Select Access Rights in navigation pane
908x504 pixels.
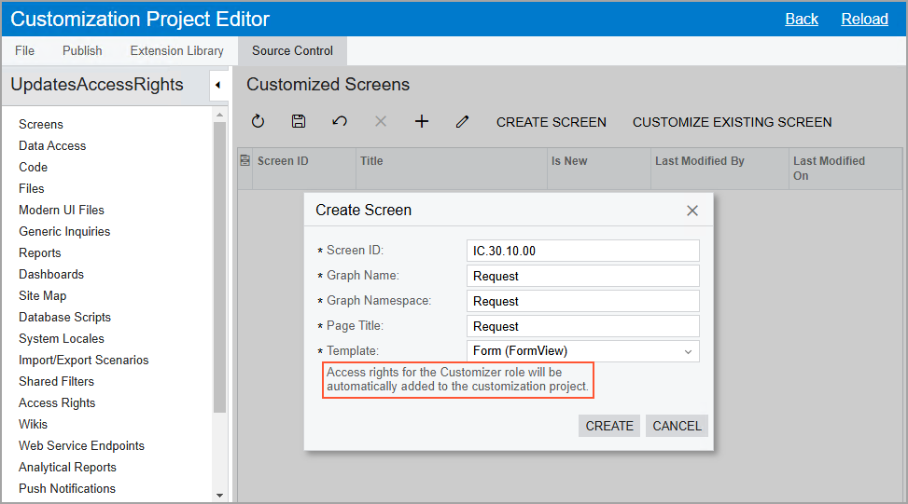[57, 402]
